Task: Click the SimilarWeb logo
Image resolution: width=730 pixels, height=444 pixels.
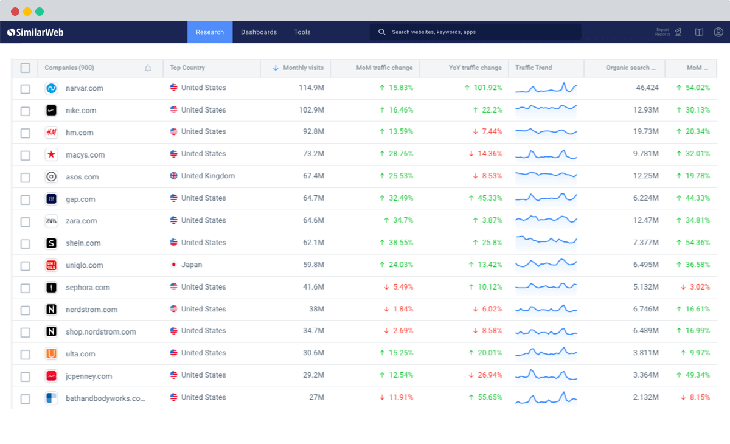Action: click(35, 32)
